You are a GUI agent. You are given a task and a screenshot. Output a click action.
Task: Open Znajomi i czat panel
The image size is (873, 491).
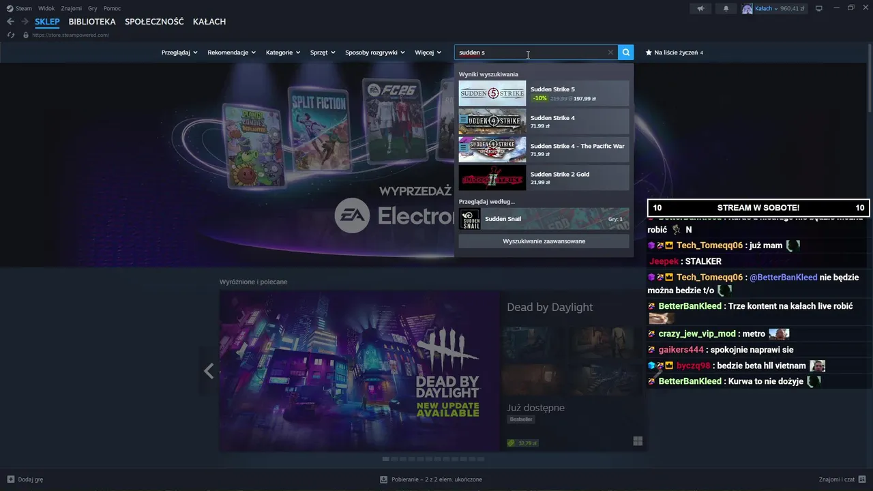click(842, 479)
